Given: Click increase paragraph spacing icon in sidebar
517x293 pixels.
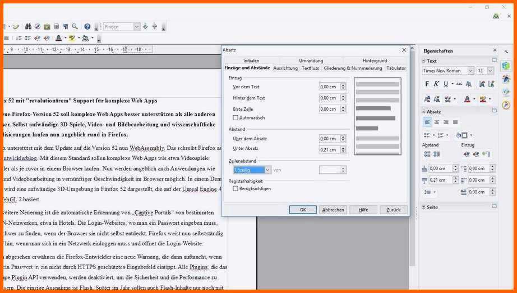Looking at the screenshot, I should coord(427,154).
